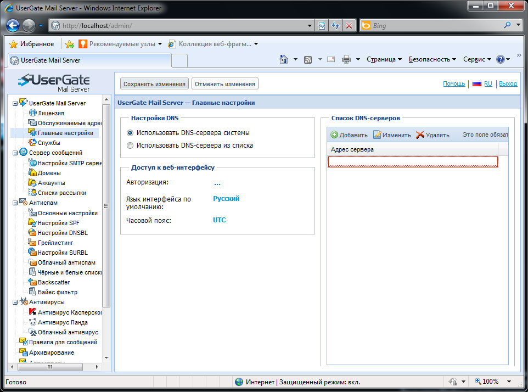Click the sidebar vertical scrollbar thumb
The height and width of the screenshot is (392, 528).
[106, 206]
